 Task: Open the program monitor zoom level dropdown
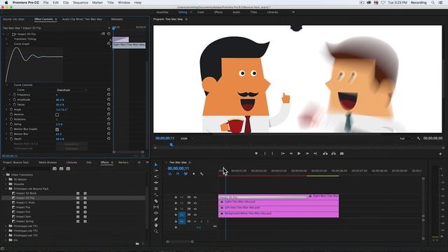(x=187, y=139)
